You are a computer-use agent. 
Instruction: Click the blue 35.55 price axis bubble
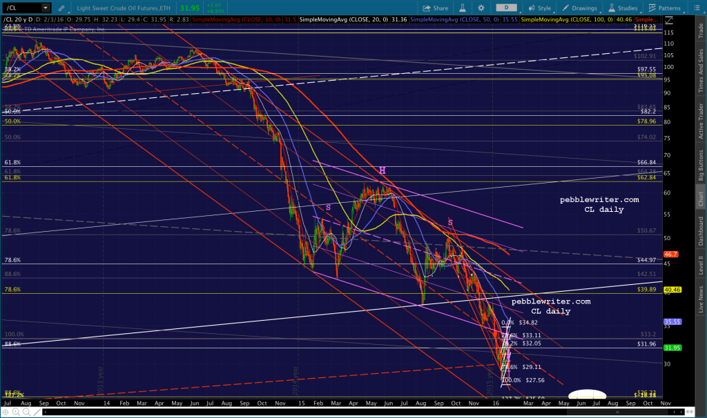pos(672,322)
